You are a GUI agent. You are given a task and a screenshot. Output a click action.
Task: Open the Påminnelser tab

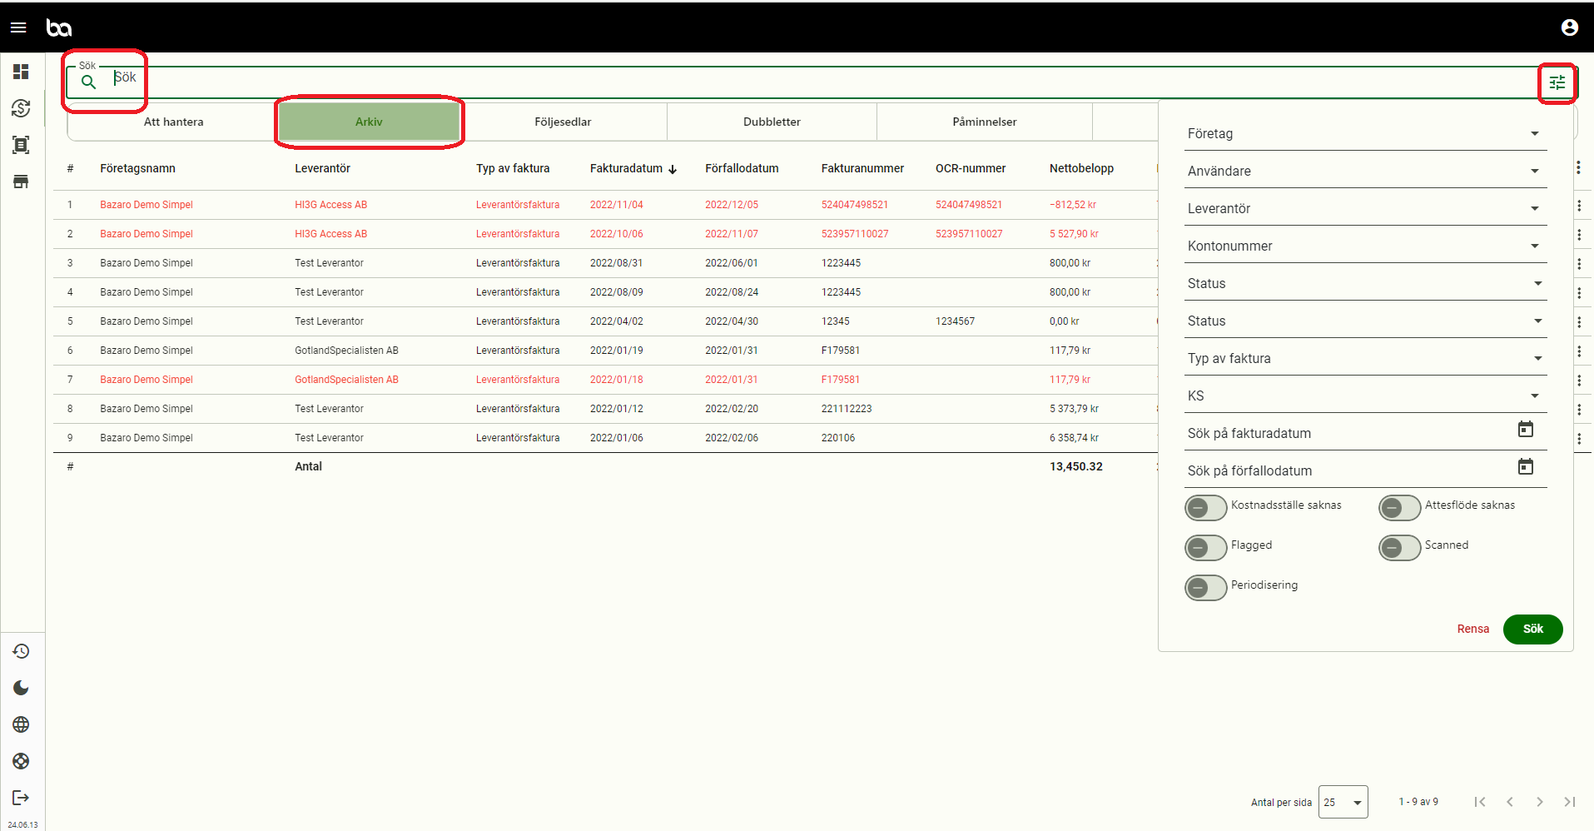point(985,122)
